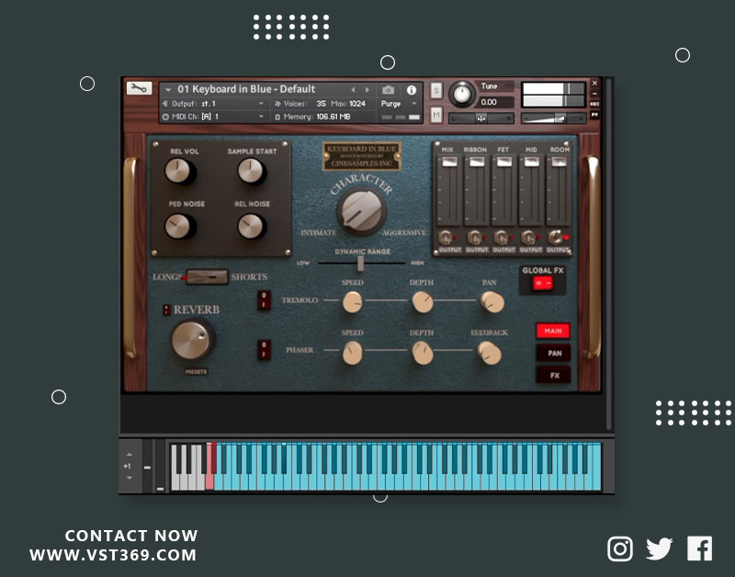Screen dimensions: 735x577
Task: Shift keyboard octave down arrow
Action: [x=130, y=478]
